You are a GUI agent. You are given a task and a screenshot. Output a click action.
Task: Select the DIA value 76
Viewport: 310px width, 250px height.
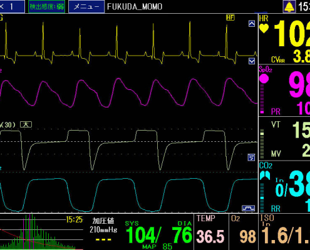click(x=182, y=235)
